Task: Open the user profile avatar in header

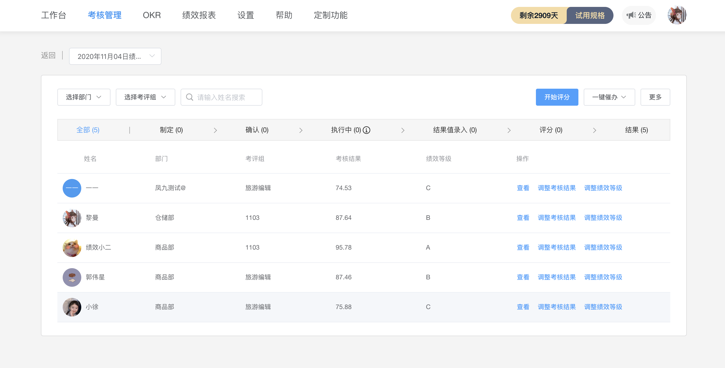Action: point(677,15)
